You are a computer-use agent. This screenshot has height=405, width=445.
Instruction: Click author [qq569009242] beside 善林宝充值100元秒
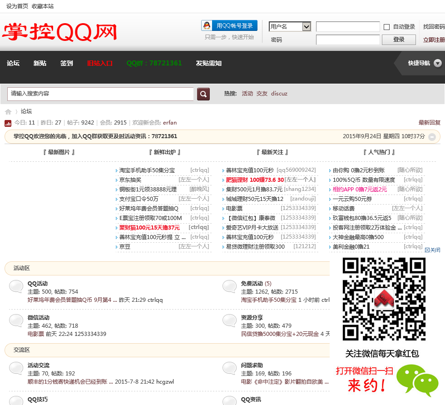296,170
